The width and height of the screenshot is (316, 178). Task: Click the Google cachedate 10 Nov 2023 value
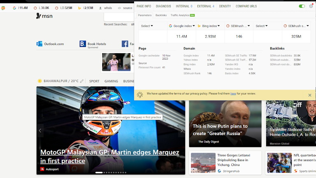click(x=166, y=57)
